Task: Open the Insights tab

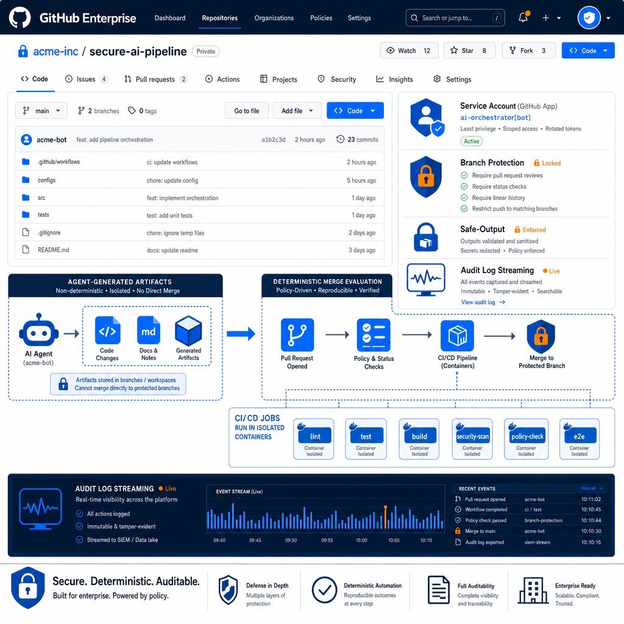Action: pyautogui.click(x=395, y=79)
